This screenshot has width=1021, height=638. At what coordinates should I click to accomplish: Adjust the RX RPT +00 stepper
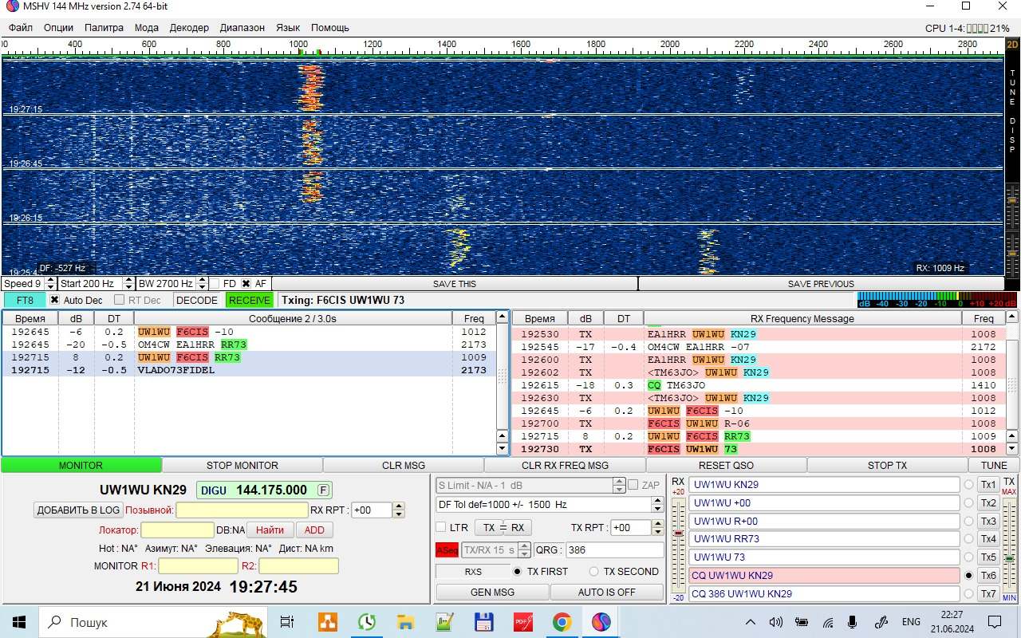(x=399, y=510)
